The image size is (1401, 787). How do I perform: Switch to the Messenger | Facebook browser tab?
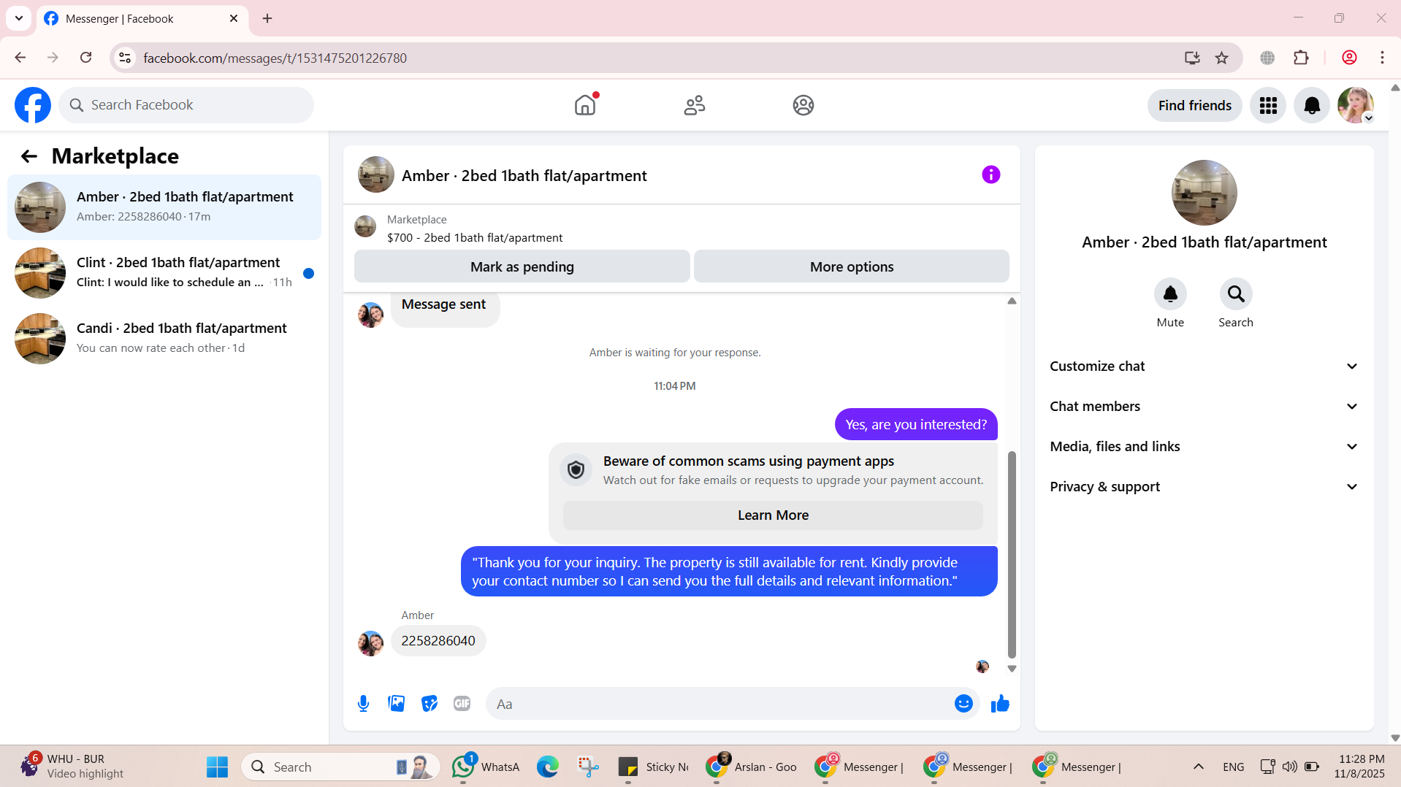142,19
